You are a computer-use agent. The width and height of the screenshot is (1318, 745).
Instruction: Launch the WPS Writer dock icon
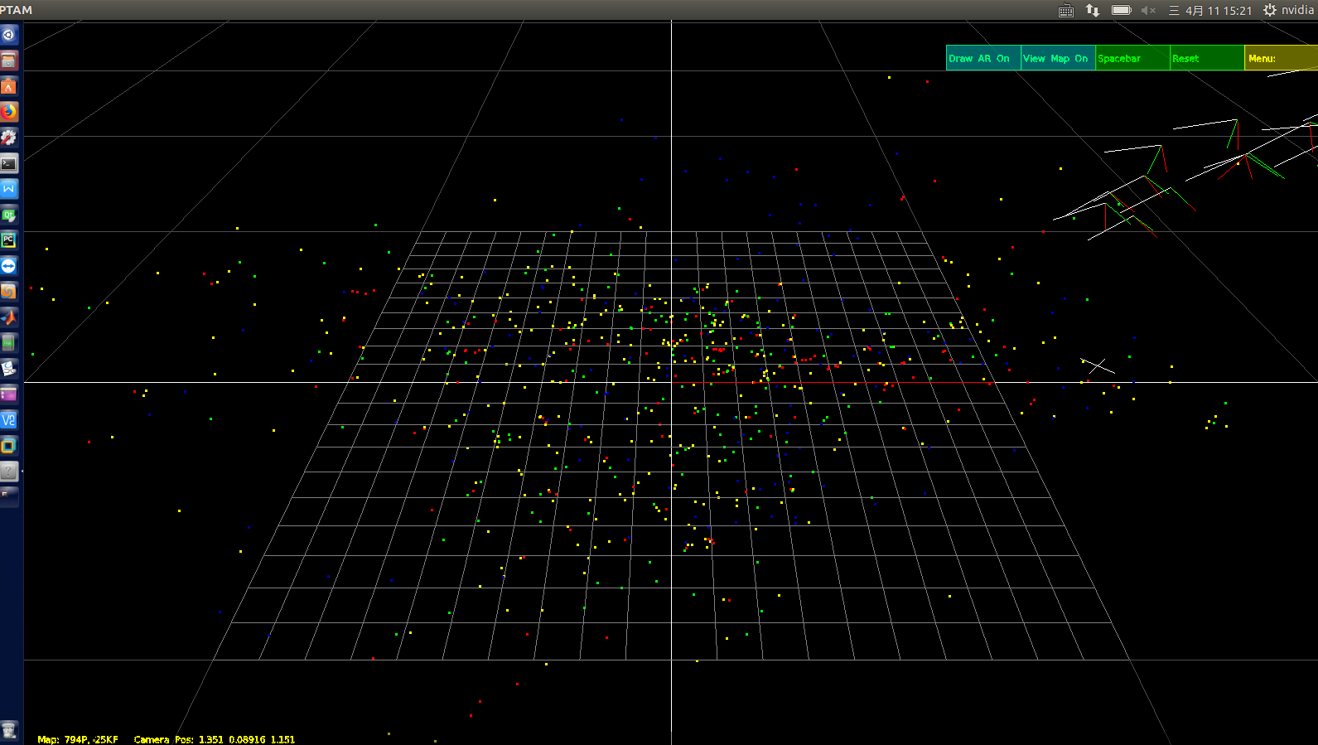(8, 189)
